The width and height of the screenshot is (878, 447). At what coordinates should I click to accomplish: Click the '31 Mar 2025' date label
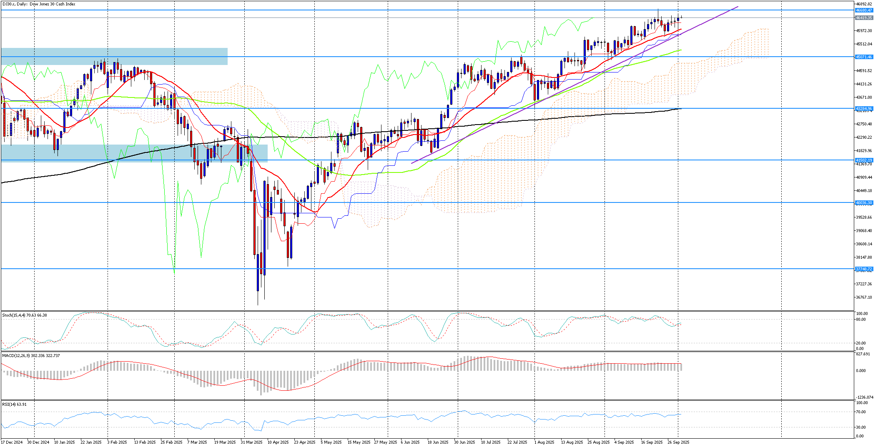coord(251,442)
